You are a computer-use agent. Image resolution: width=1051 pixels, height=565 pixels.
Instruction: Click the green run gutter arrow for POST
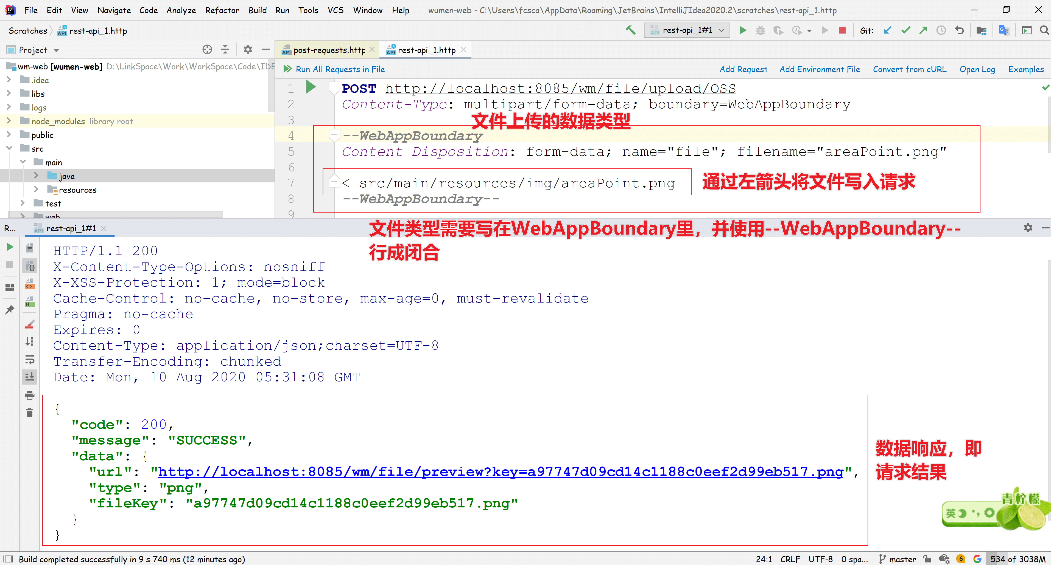311,87
